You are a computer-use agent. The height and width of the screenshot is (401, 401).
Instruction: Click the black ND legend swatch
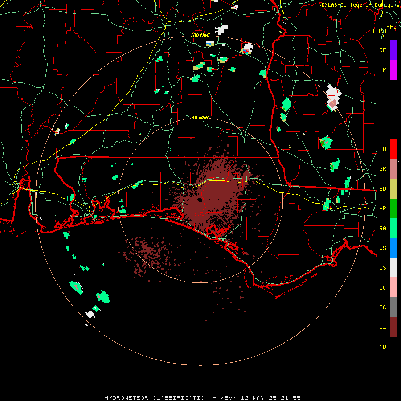pos(393,347)
